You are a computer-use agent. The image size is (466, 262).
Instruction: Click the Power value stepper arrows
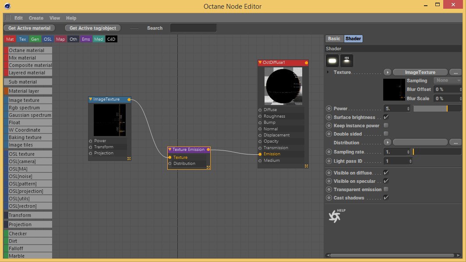coord(408,109)
